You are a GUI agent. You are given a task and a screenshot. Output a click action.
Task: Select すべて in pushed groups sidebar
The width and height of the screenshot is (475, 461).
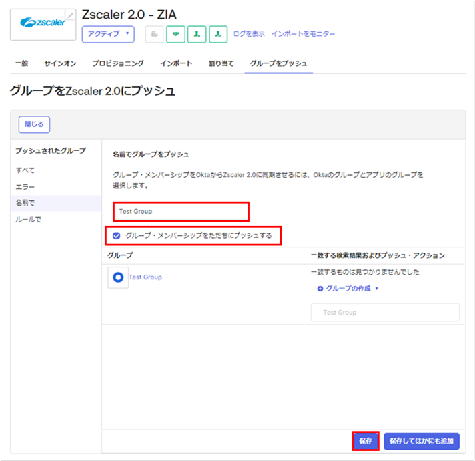coord(25,170)
